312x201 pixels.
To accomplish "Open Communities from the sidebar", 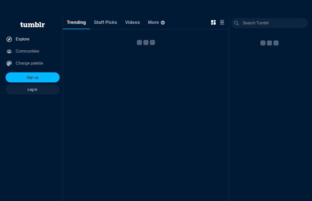I will pos(27,51).
